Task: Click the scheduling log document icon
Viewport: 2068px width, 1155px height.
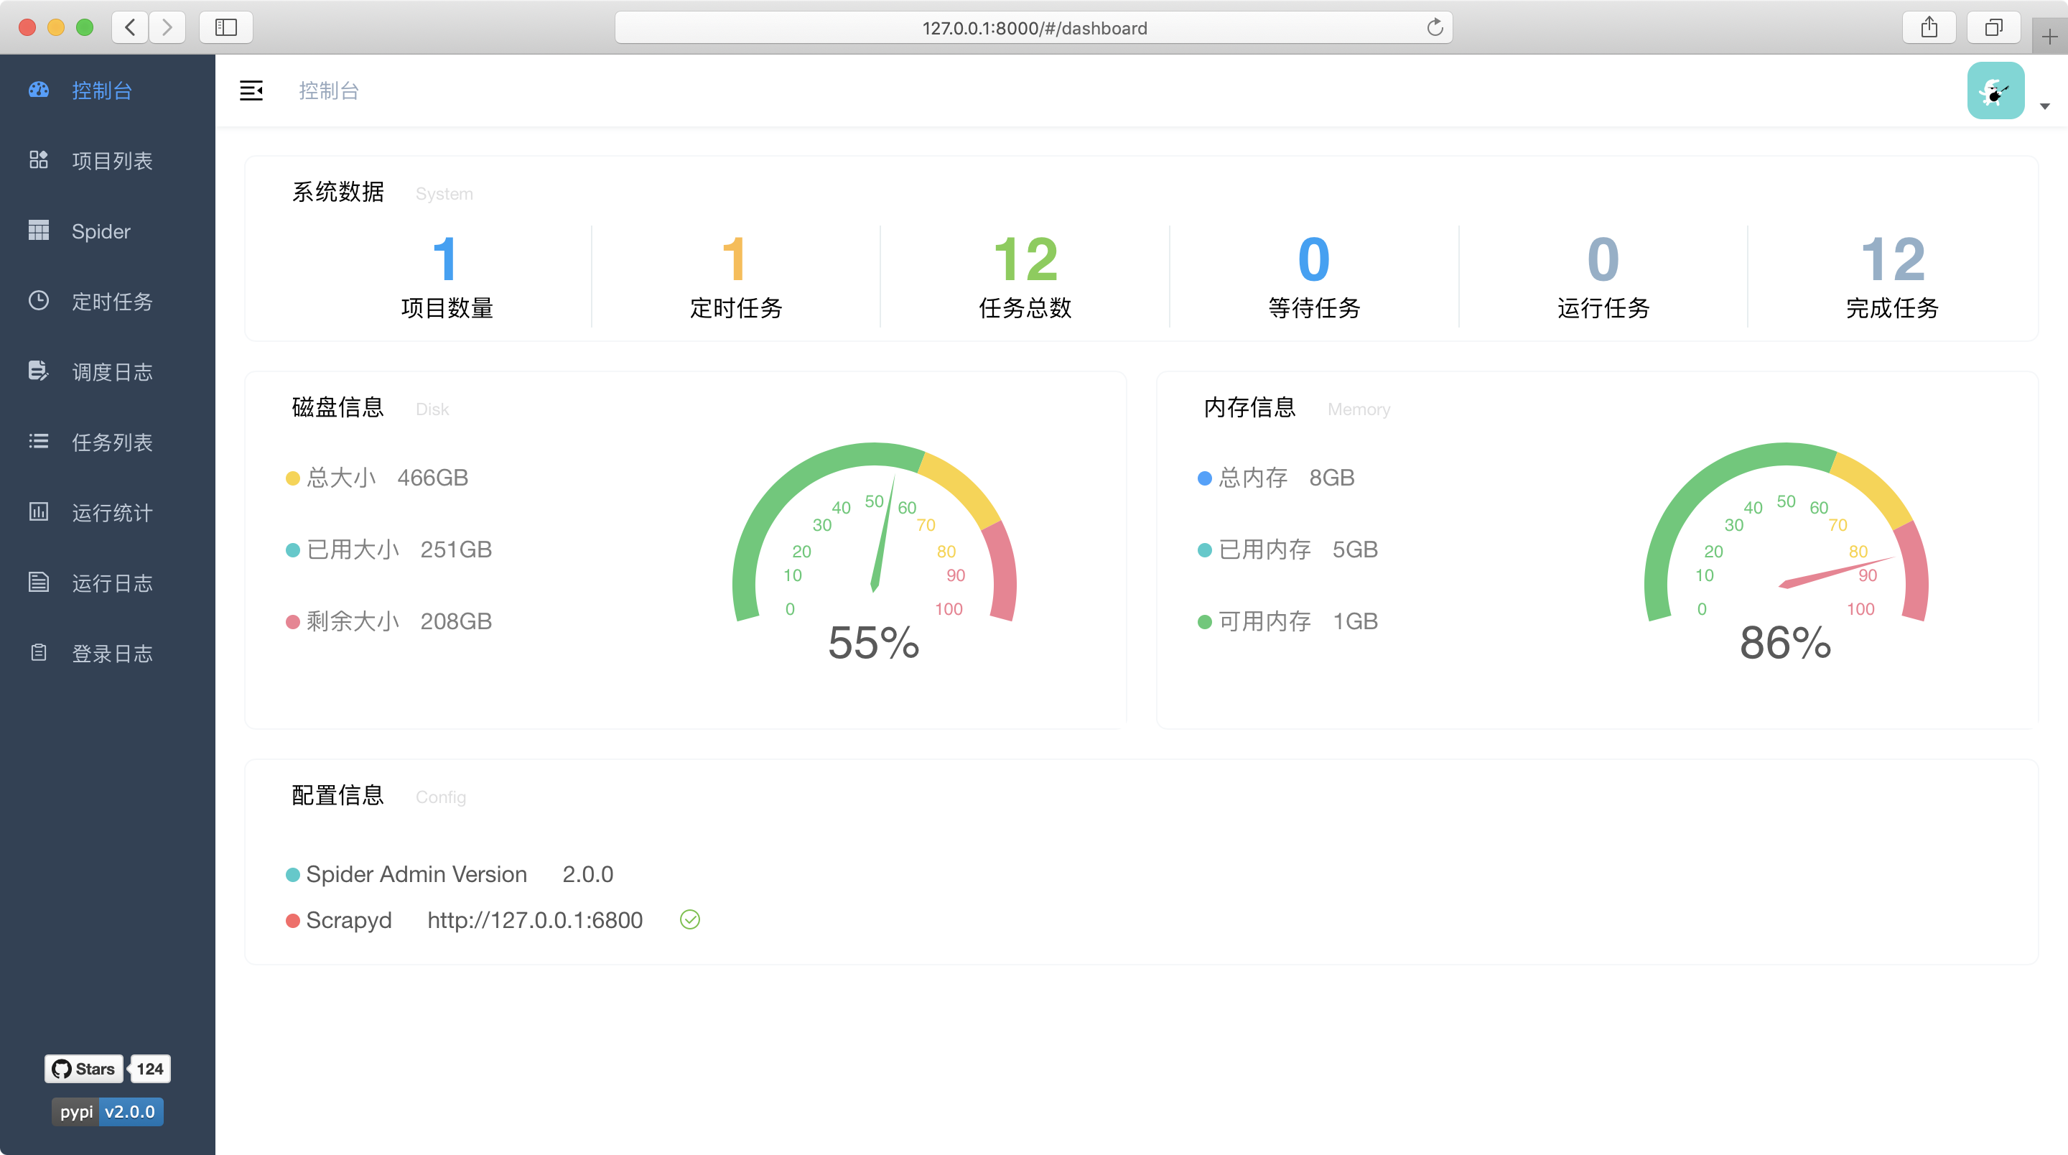Action: [39, 370]
